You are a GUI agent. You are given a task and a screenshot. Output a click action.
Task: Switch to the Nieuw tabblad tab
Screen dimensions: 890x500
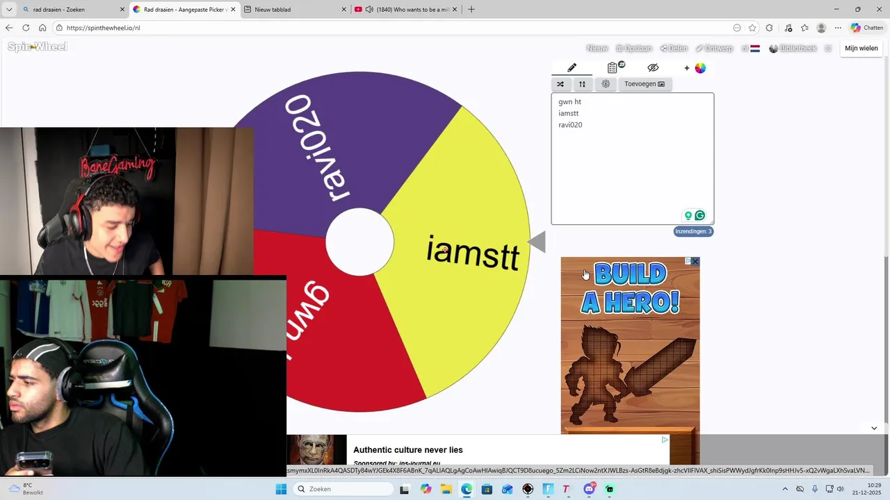[294, 10]
